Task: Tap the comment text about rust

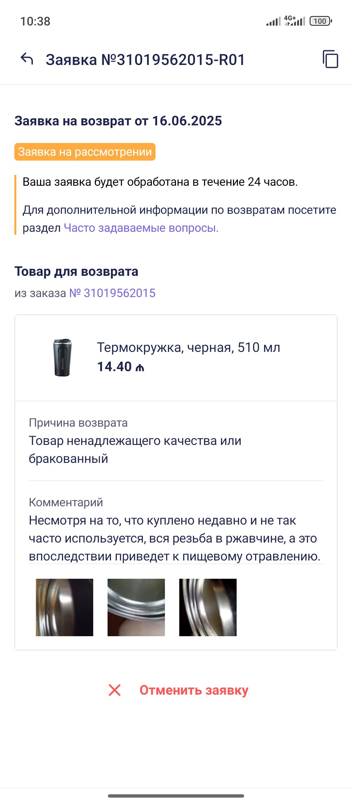Action: click(x=174, y=538)
